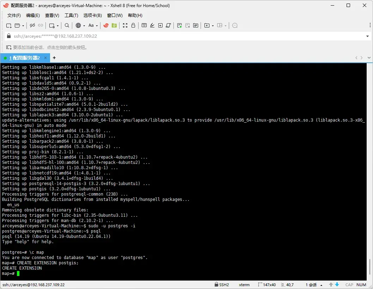Toggle the CAP indicator in status bar
Screen dimensions: 373x289
[x=349, y=284]
